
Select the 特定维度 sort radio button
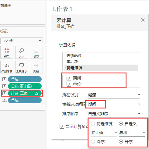(x=93, y=124)
